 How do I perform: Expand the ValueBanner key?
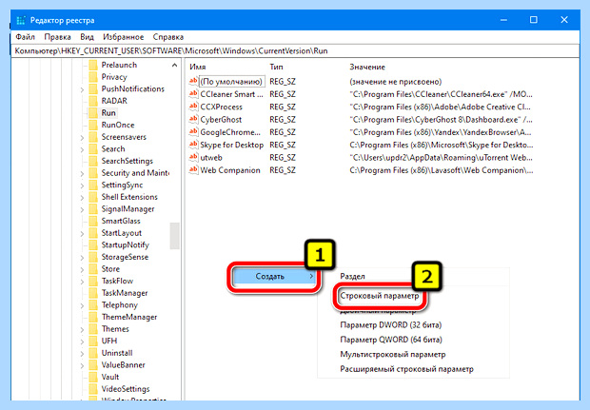(82, 365)
